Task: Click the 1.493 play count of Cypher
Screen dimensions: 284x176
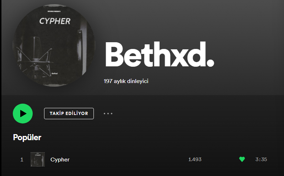Action: pyautogui.click(x=195, y=159)
